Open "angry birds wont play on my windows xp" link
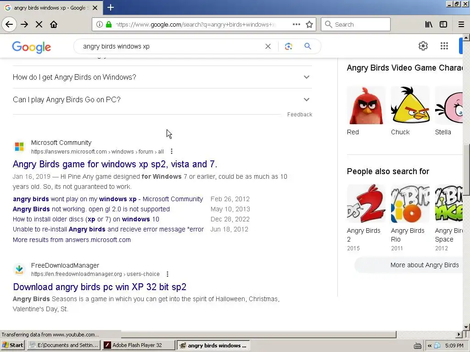 [108, 199]
